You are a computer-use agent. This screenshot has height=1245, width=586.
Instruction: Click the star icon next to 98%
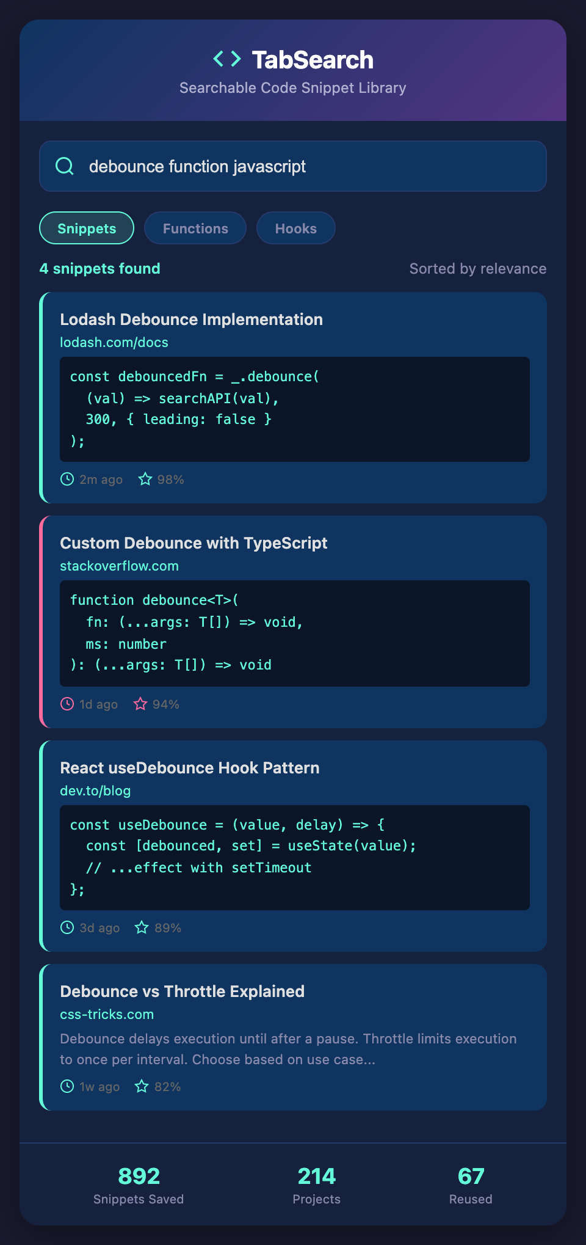tap(145, 479)
